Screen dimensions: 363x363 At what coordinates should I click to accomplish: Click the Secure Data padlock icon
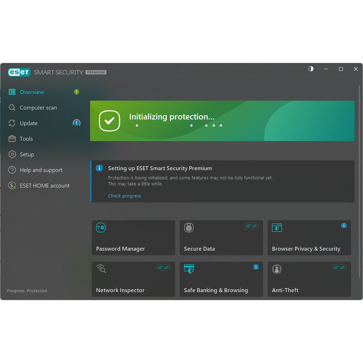189,228
